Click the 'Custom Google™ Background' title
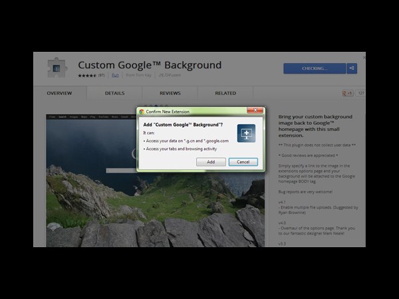The width and height of the screenshot is (399, 299). 150,65
